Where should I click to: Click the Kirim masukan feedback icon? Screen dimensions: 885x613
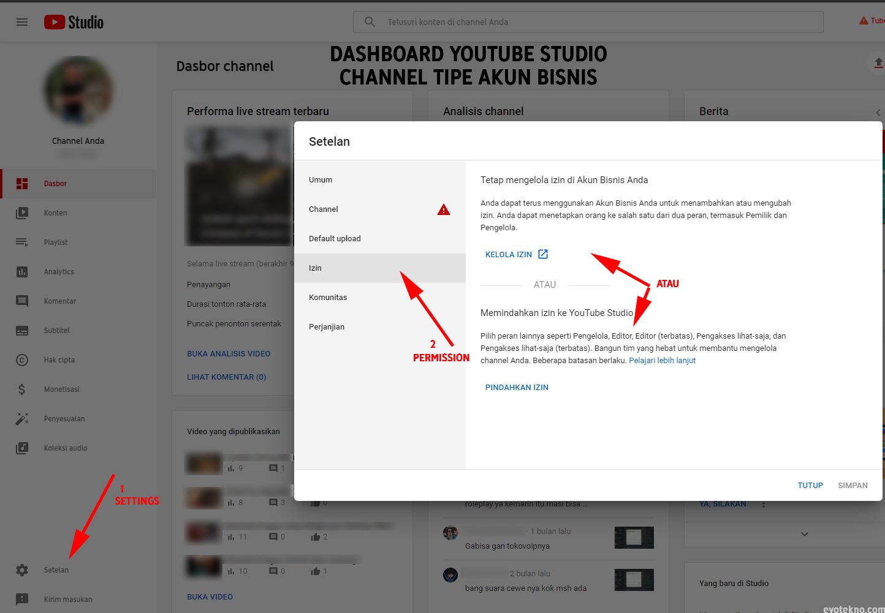pyautogui.click(x=22, y=600)
